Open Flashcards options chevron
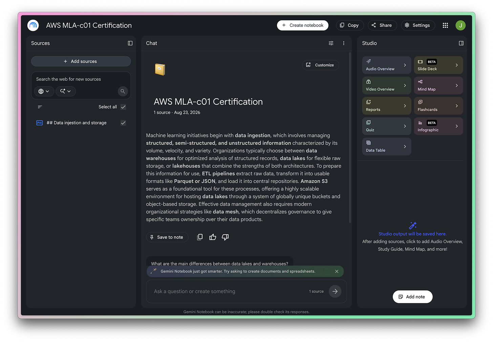 (457, 106)
